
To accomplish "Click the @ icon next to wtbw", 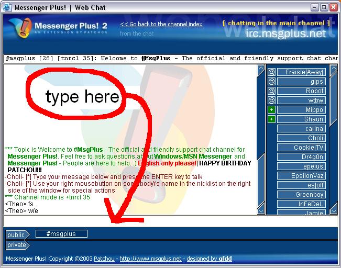I will pos(271,100).
